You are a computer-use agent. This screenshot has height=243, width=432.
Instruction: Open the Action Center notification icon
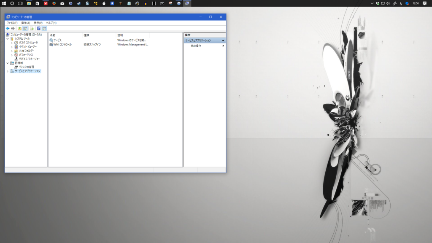[x=424, y=3]
